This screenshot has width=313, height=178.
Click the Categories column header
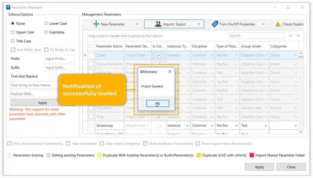click(284, 46)
